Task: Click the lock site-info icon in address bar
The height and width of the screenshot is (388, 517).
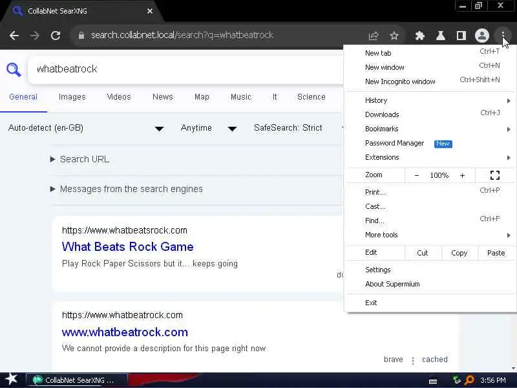Action: [81, 36]
